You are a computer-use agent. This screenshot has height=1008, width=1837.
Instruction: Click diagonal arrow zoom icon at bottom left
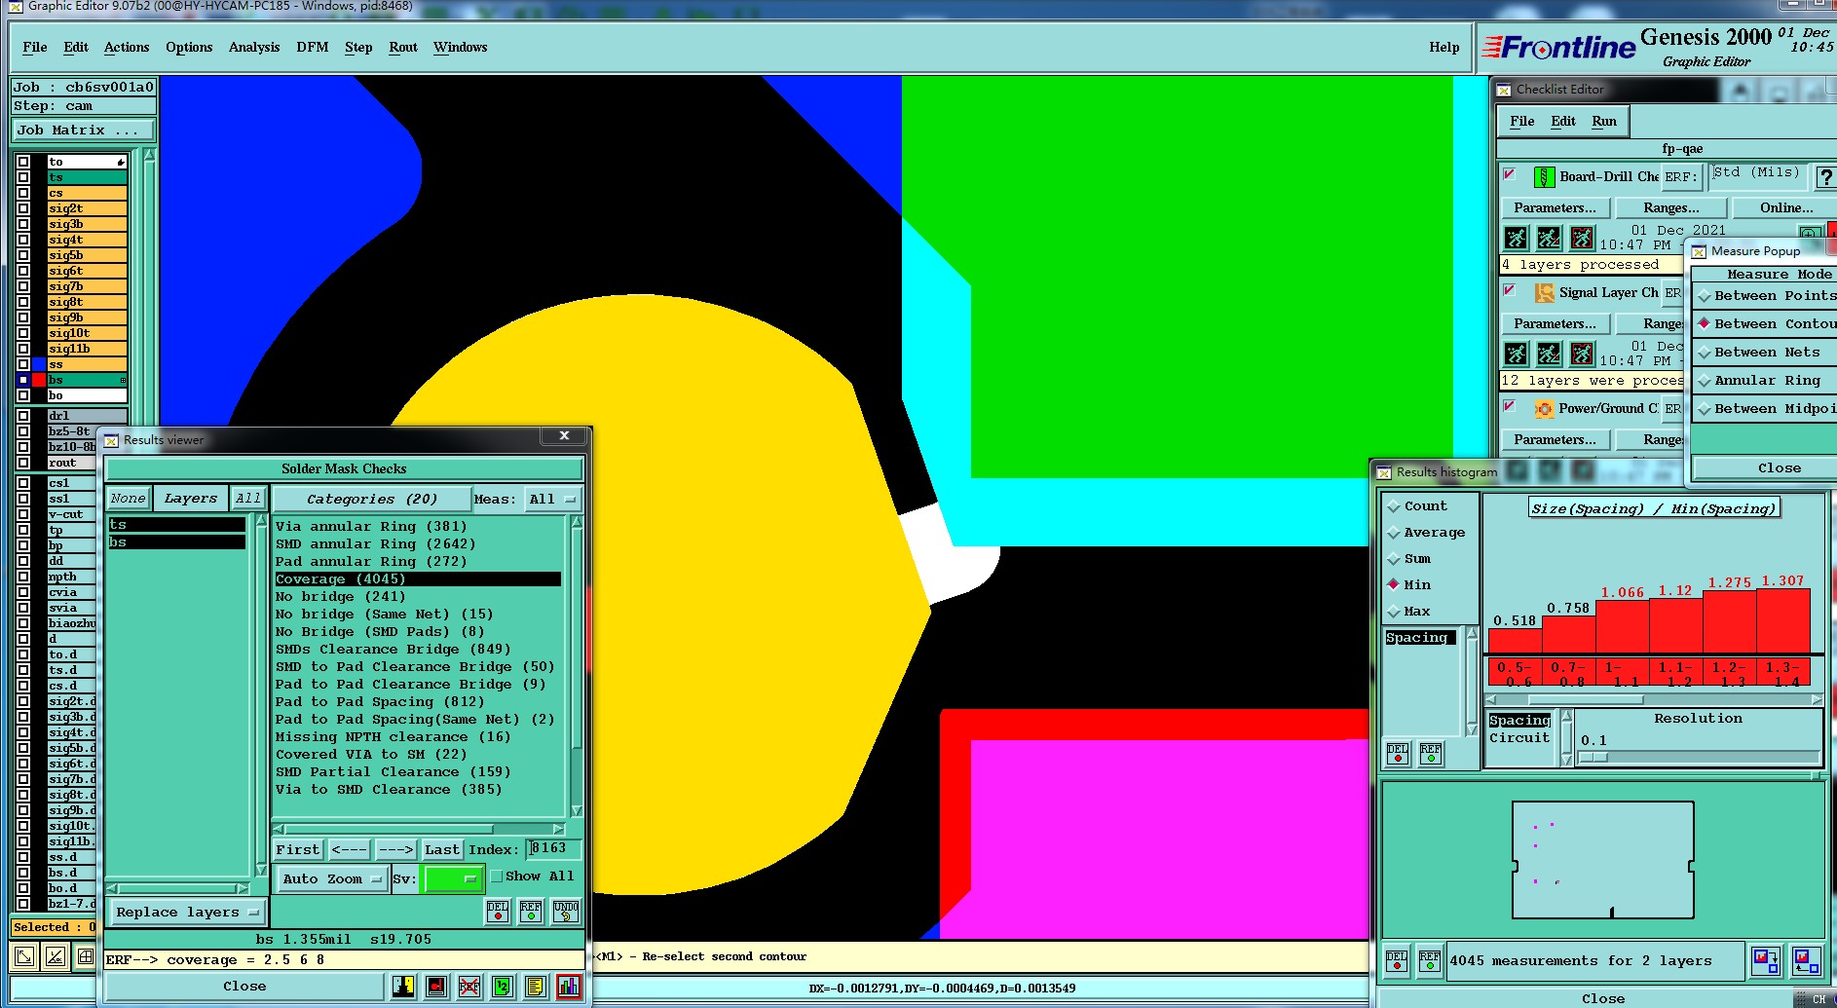click(x=24, y=956)
